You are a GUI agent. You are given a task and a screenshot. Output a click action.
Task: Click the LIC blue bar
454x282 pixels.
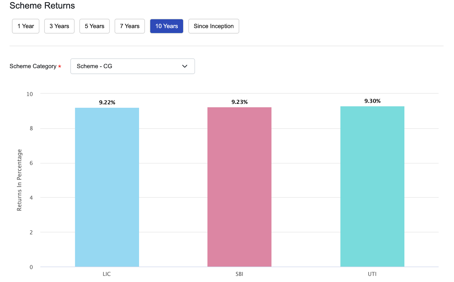coord(107,187)
